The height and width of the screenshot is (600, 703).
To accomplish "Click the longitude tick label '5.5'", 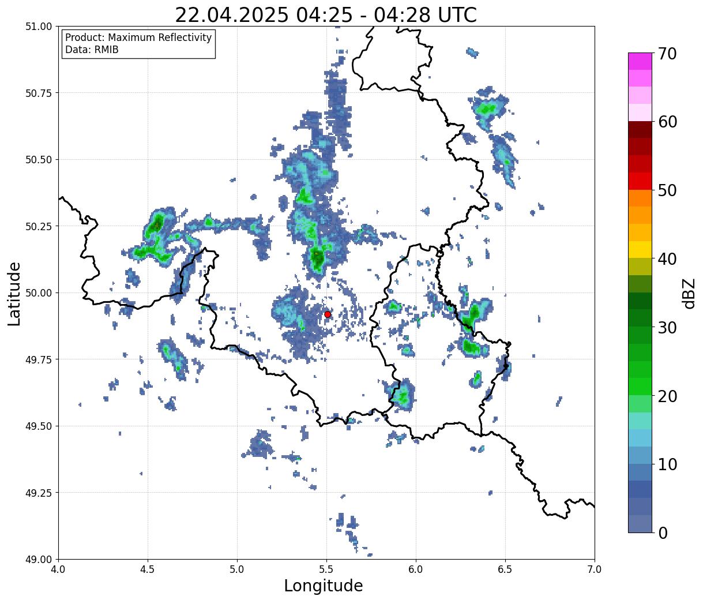I will [x=326, y=569].
